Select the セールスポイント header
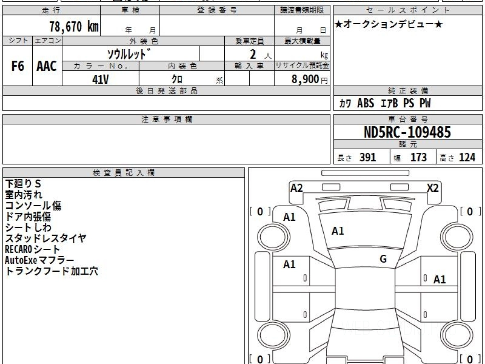Viewport: 485px width, 364px height. tap(408, 11)
